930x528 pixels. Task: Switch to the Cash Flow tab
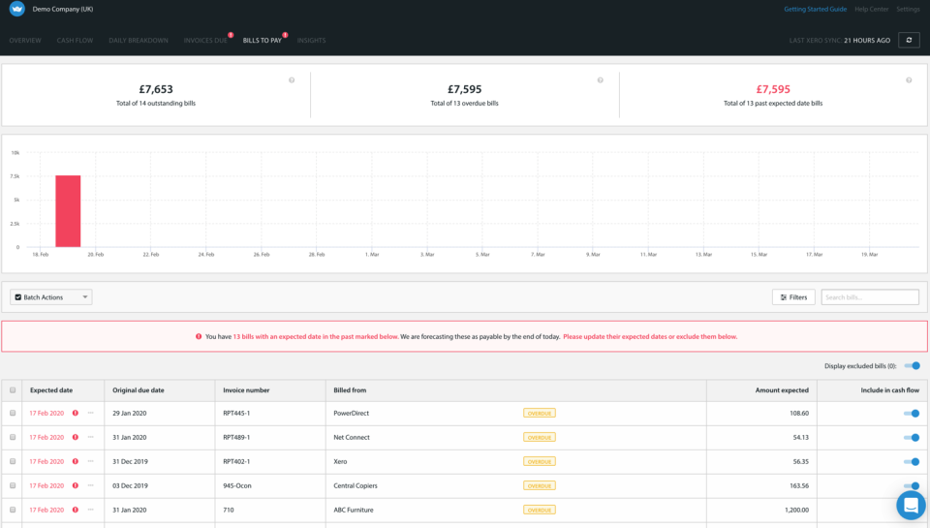pyautogui.click(x=75, y=41)
